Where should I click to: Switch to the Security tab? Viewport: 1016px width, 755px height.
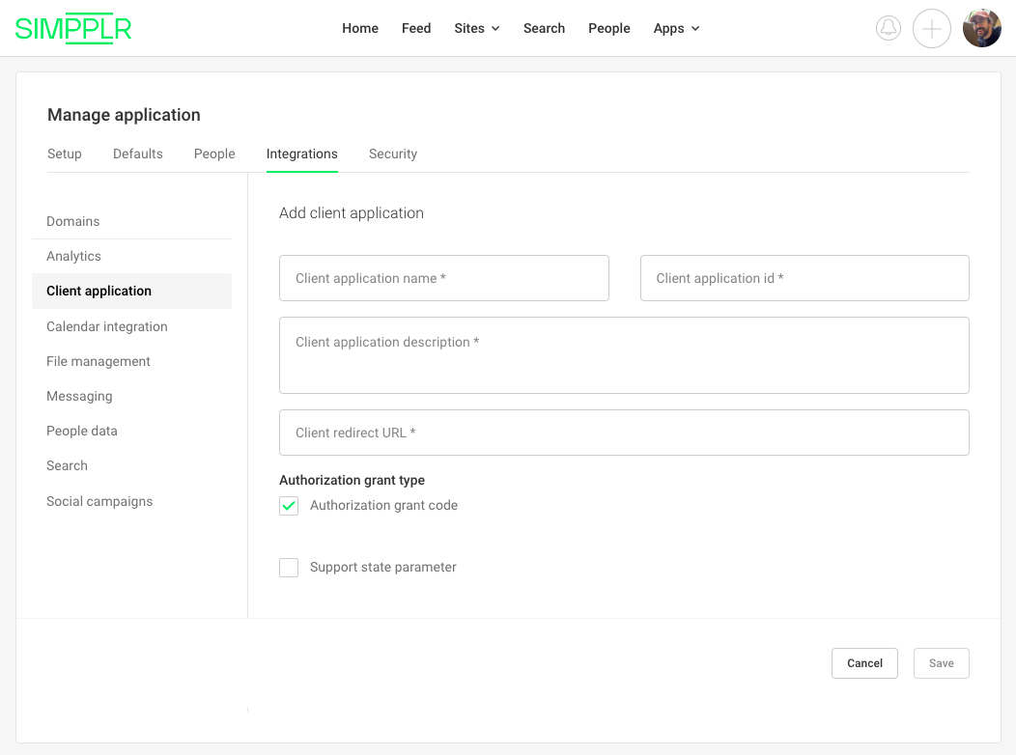[392, 154]
